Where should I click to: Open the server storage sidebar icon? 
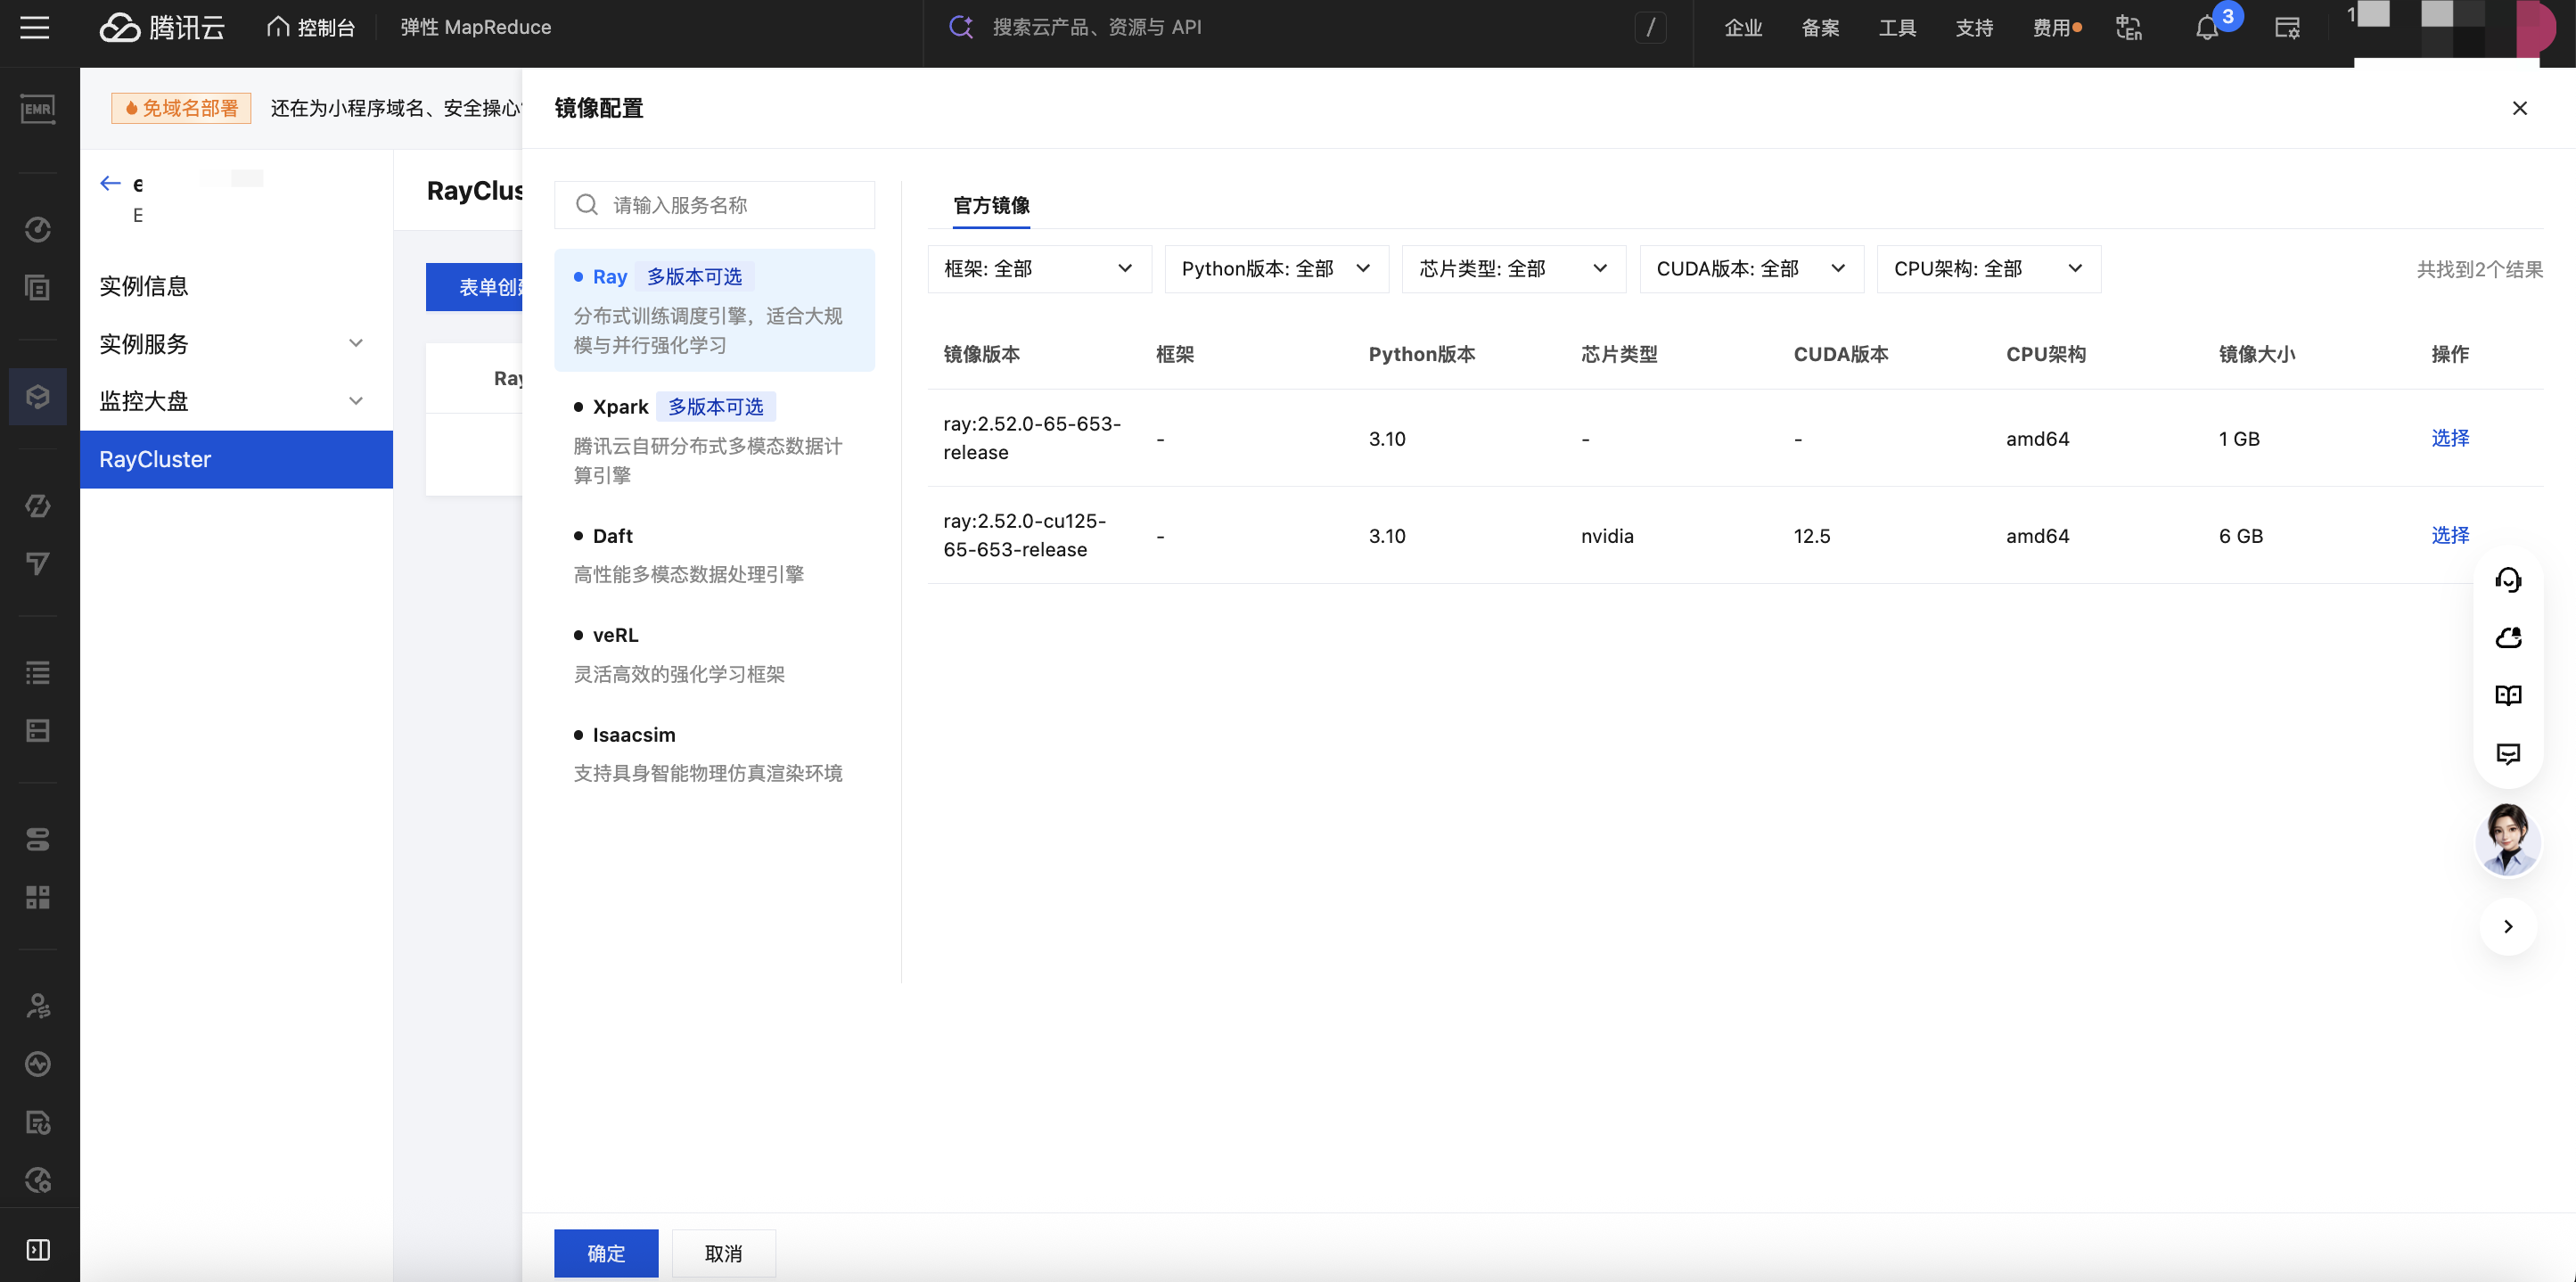[x=38, y=731]
